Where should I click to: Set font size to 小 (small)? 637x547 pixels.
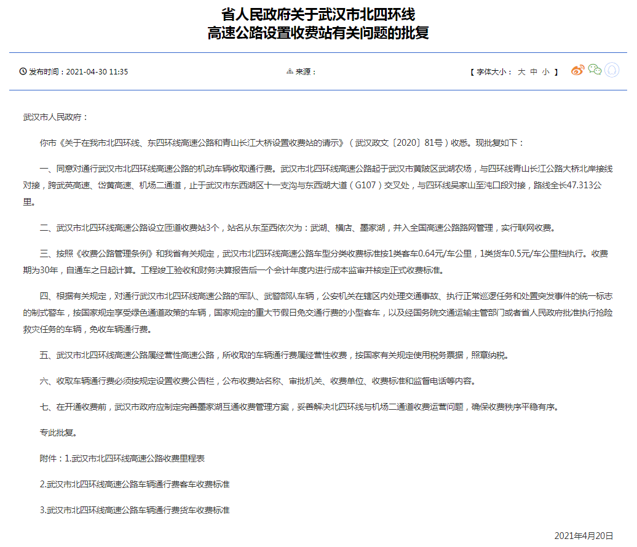click(x=546, y=71)
